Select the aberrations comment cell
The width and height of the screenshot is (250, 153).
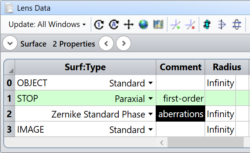coord(181,114)
